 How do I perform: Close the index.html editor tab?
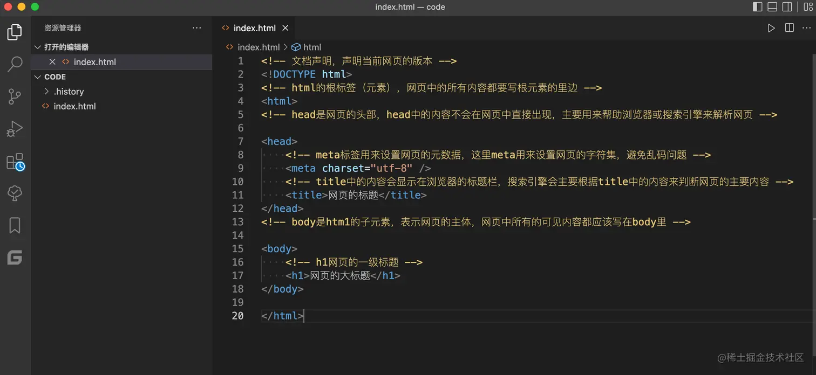tap(285, 28)
